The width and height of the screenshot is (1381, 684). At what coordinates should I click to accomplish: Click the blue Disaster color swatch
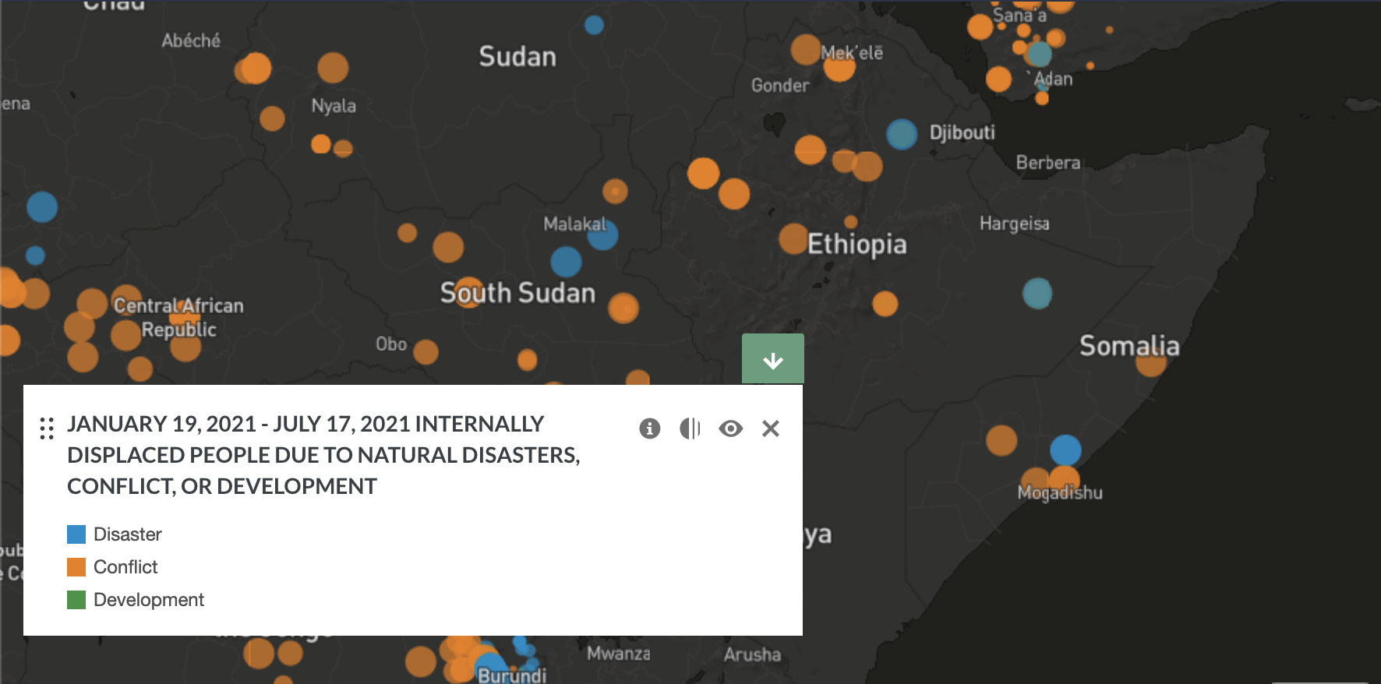(x=76, y=534)
